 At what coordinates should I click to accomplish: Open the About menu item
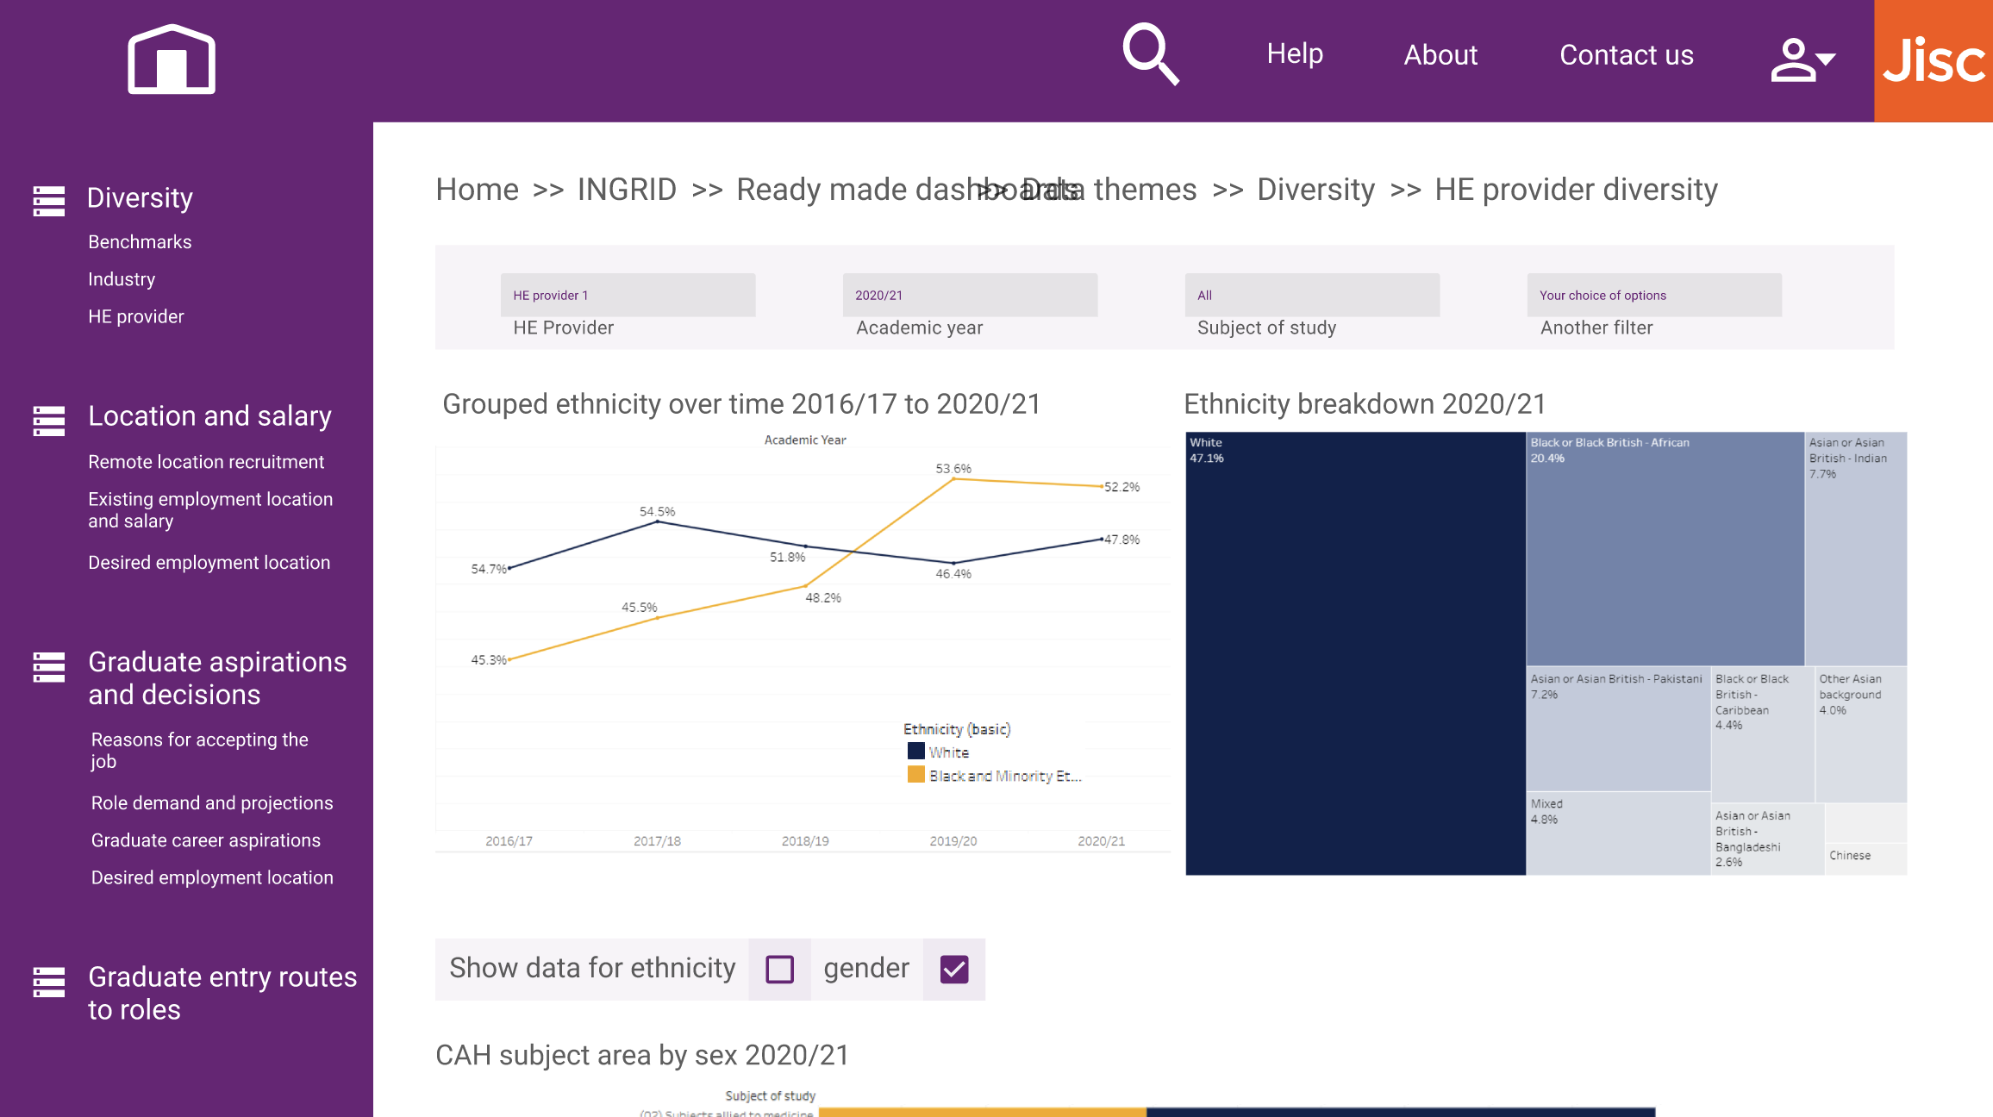1440,55
